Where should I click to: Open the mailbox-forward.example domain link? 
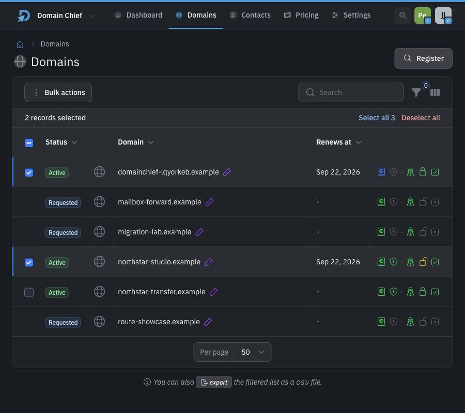coord(160,202)
